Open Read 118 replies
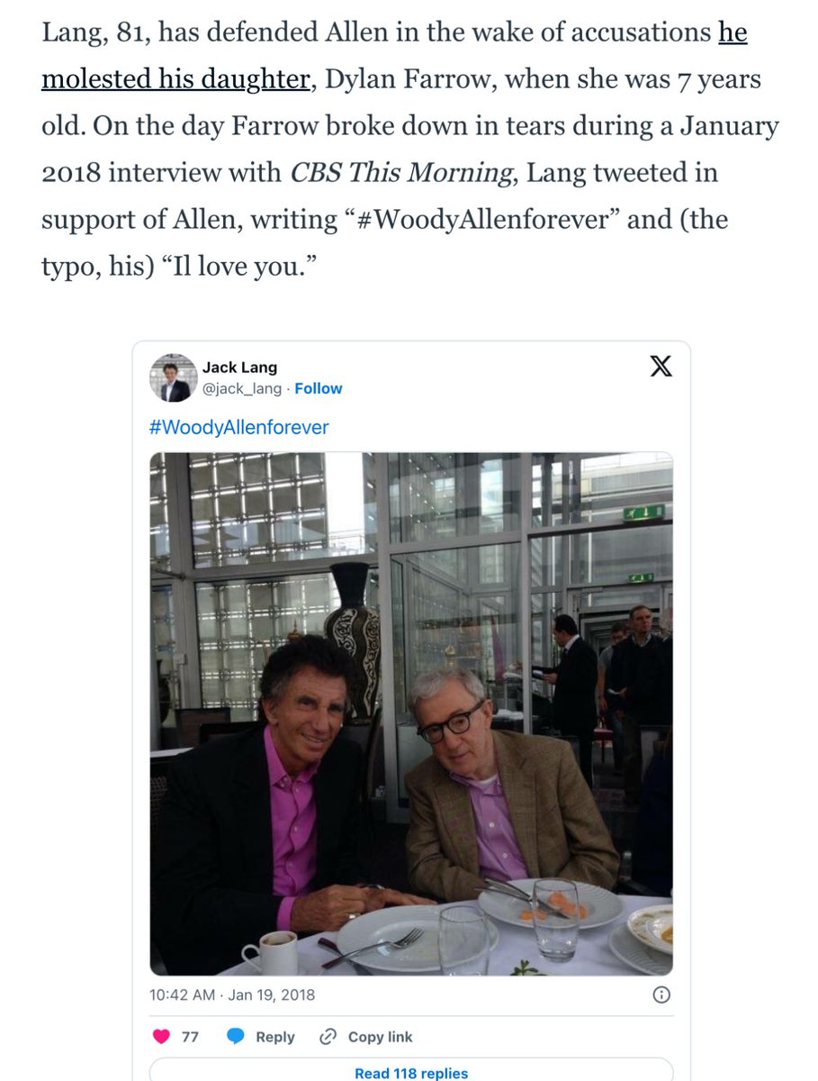 coord(410,1073)
